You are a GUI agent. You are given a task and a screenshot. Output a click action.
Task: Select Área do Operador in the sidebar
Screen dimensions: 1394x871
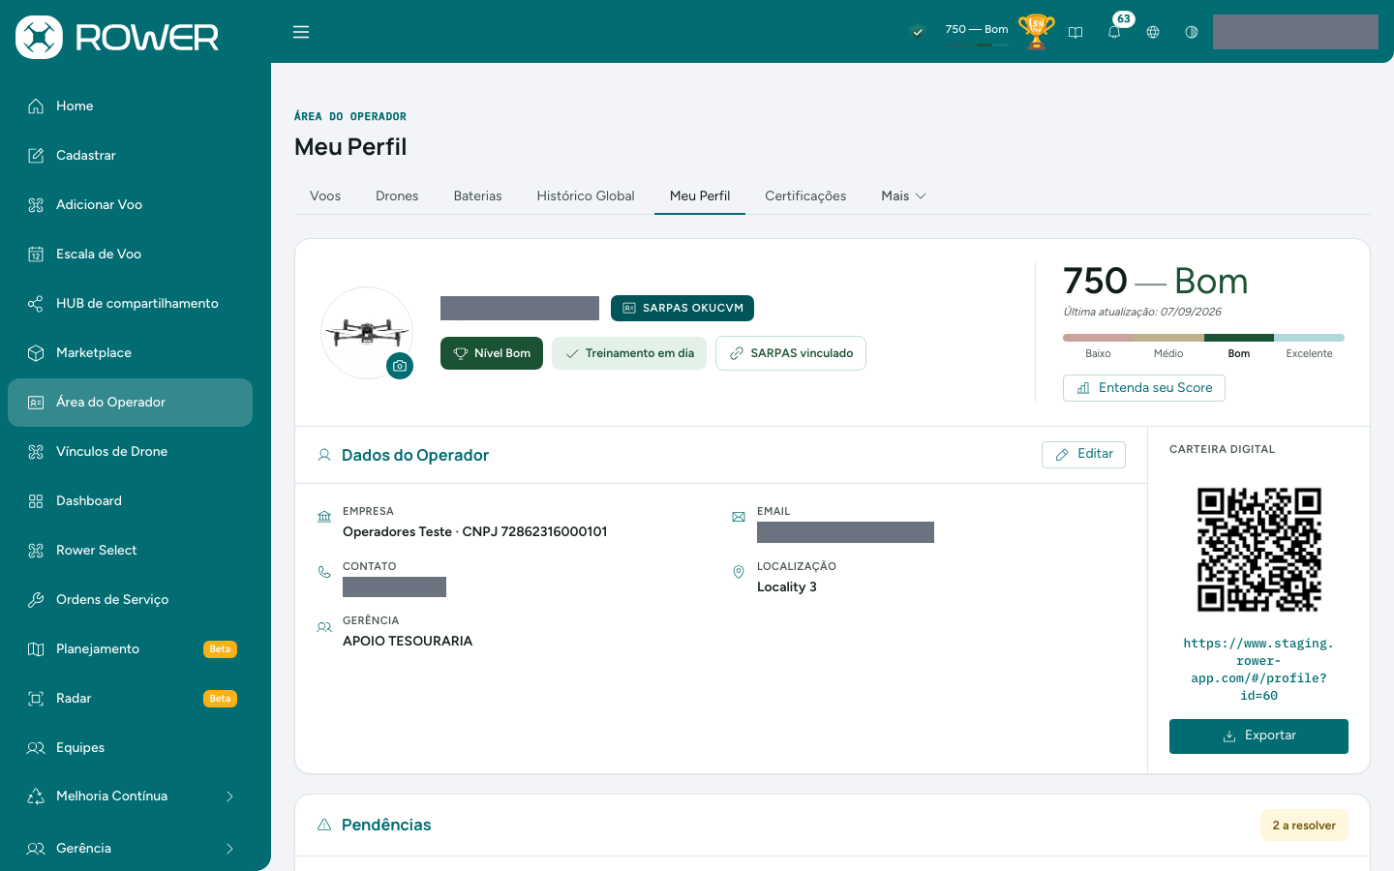click(130, 403)
